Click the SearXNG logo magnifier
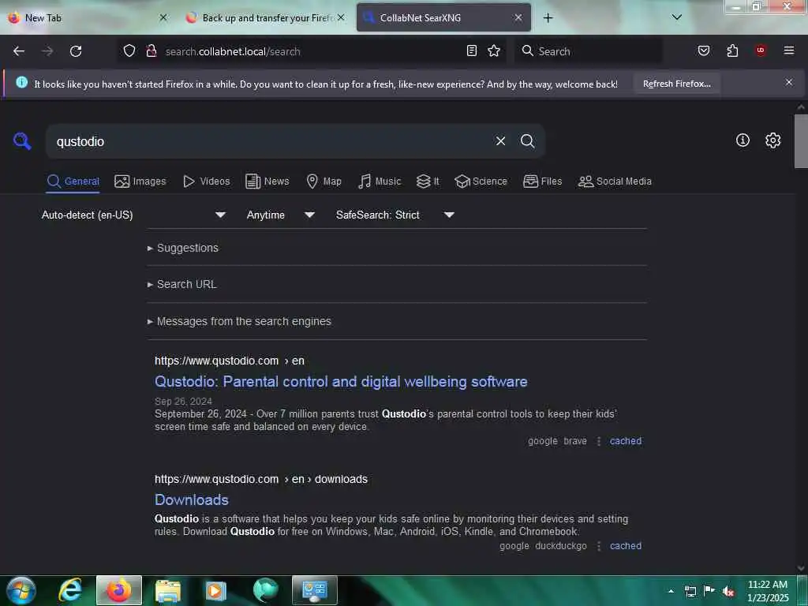The height and width of the screenshot is (606, 808). click(x=22, y=140)
